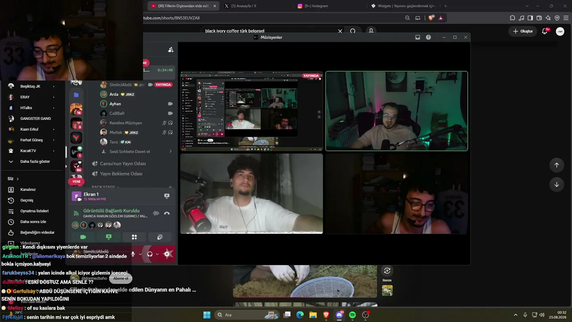The width and height of the screenshot is (572, 322).
Task: Open the Siz section chevron
Action: (x=17, y=179)
